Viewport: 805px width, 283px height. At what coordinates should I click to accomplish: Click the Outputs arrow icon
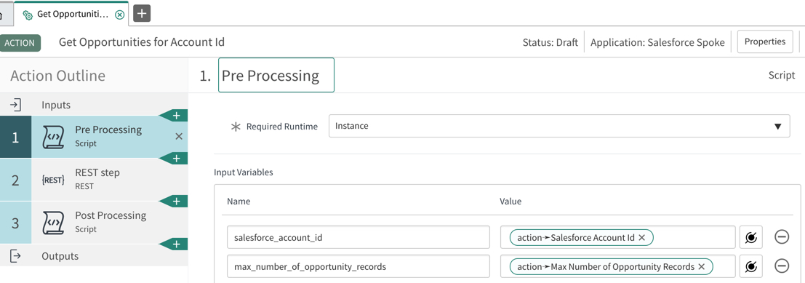tap(15, 256)
